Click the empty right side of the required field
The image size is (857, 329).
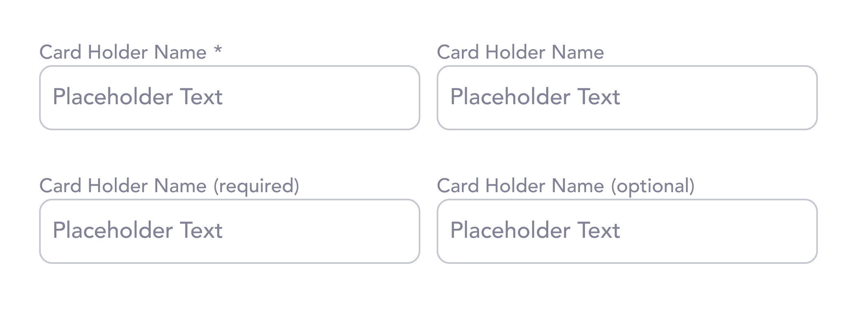click(x=322, y=231)
